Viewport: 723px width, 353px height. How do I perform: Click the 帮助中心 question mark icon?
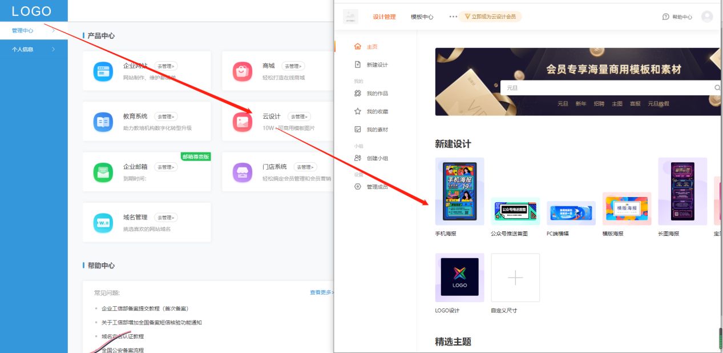coord(665,17)
